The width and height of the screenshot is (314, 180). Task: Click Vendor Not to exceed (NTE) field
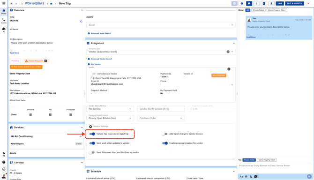(x=161, y=109)
